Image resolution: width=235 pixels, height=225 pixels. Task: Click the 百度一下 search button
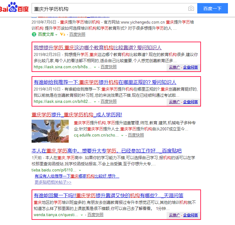click(x=212, y=8)
